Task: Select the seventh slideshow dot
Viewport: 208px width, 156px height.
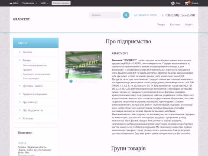Action: point(96,81)
